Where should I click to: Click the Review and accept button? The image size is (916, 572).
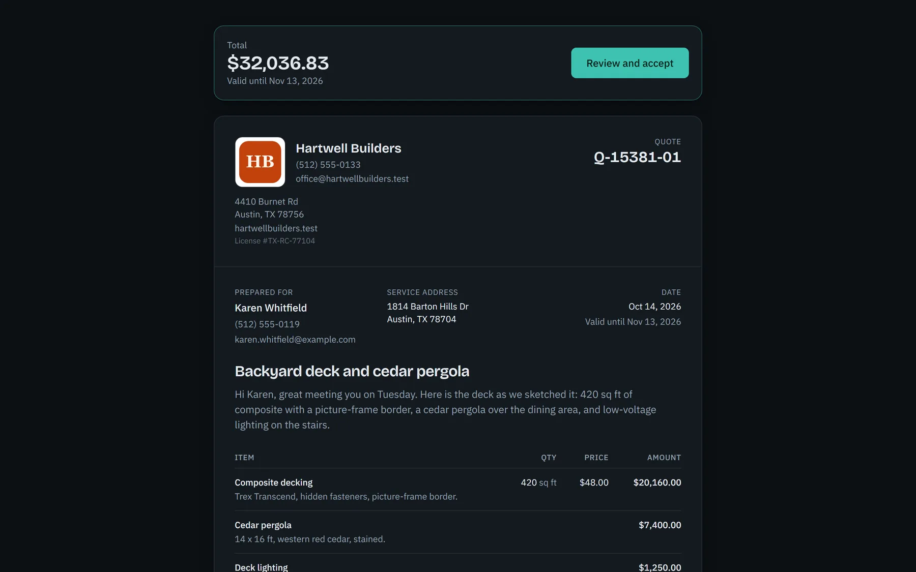pos(629,63)
